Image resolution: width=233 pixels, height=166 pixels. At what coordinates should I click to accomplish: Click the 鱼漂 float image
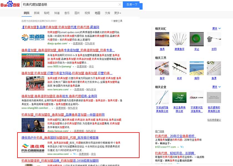(214, 68)
